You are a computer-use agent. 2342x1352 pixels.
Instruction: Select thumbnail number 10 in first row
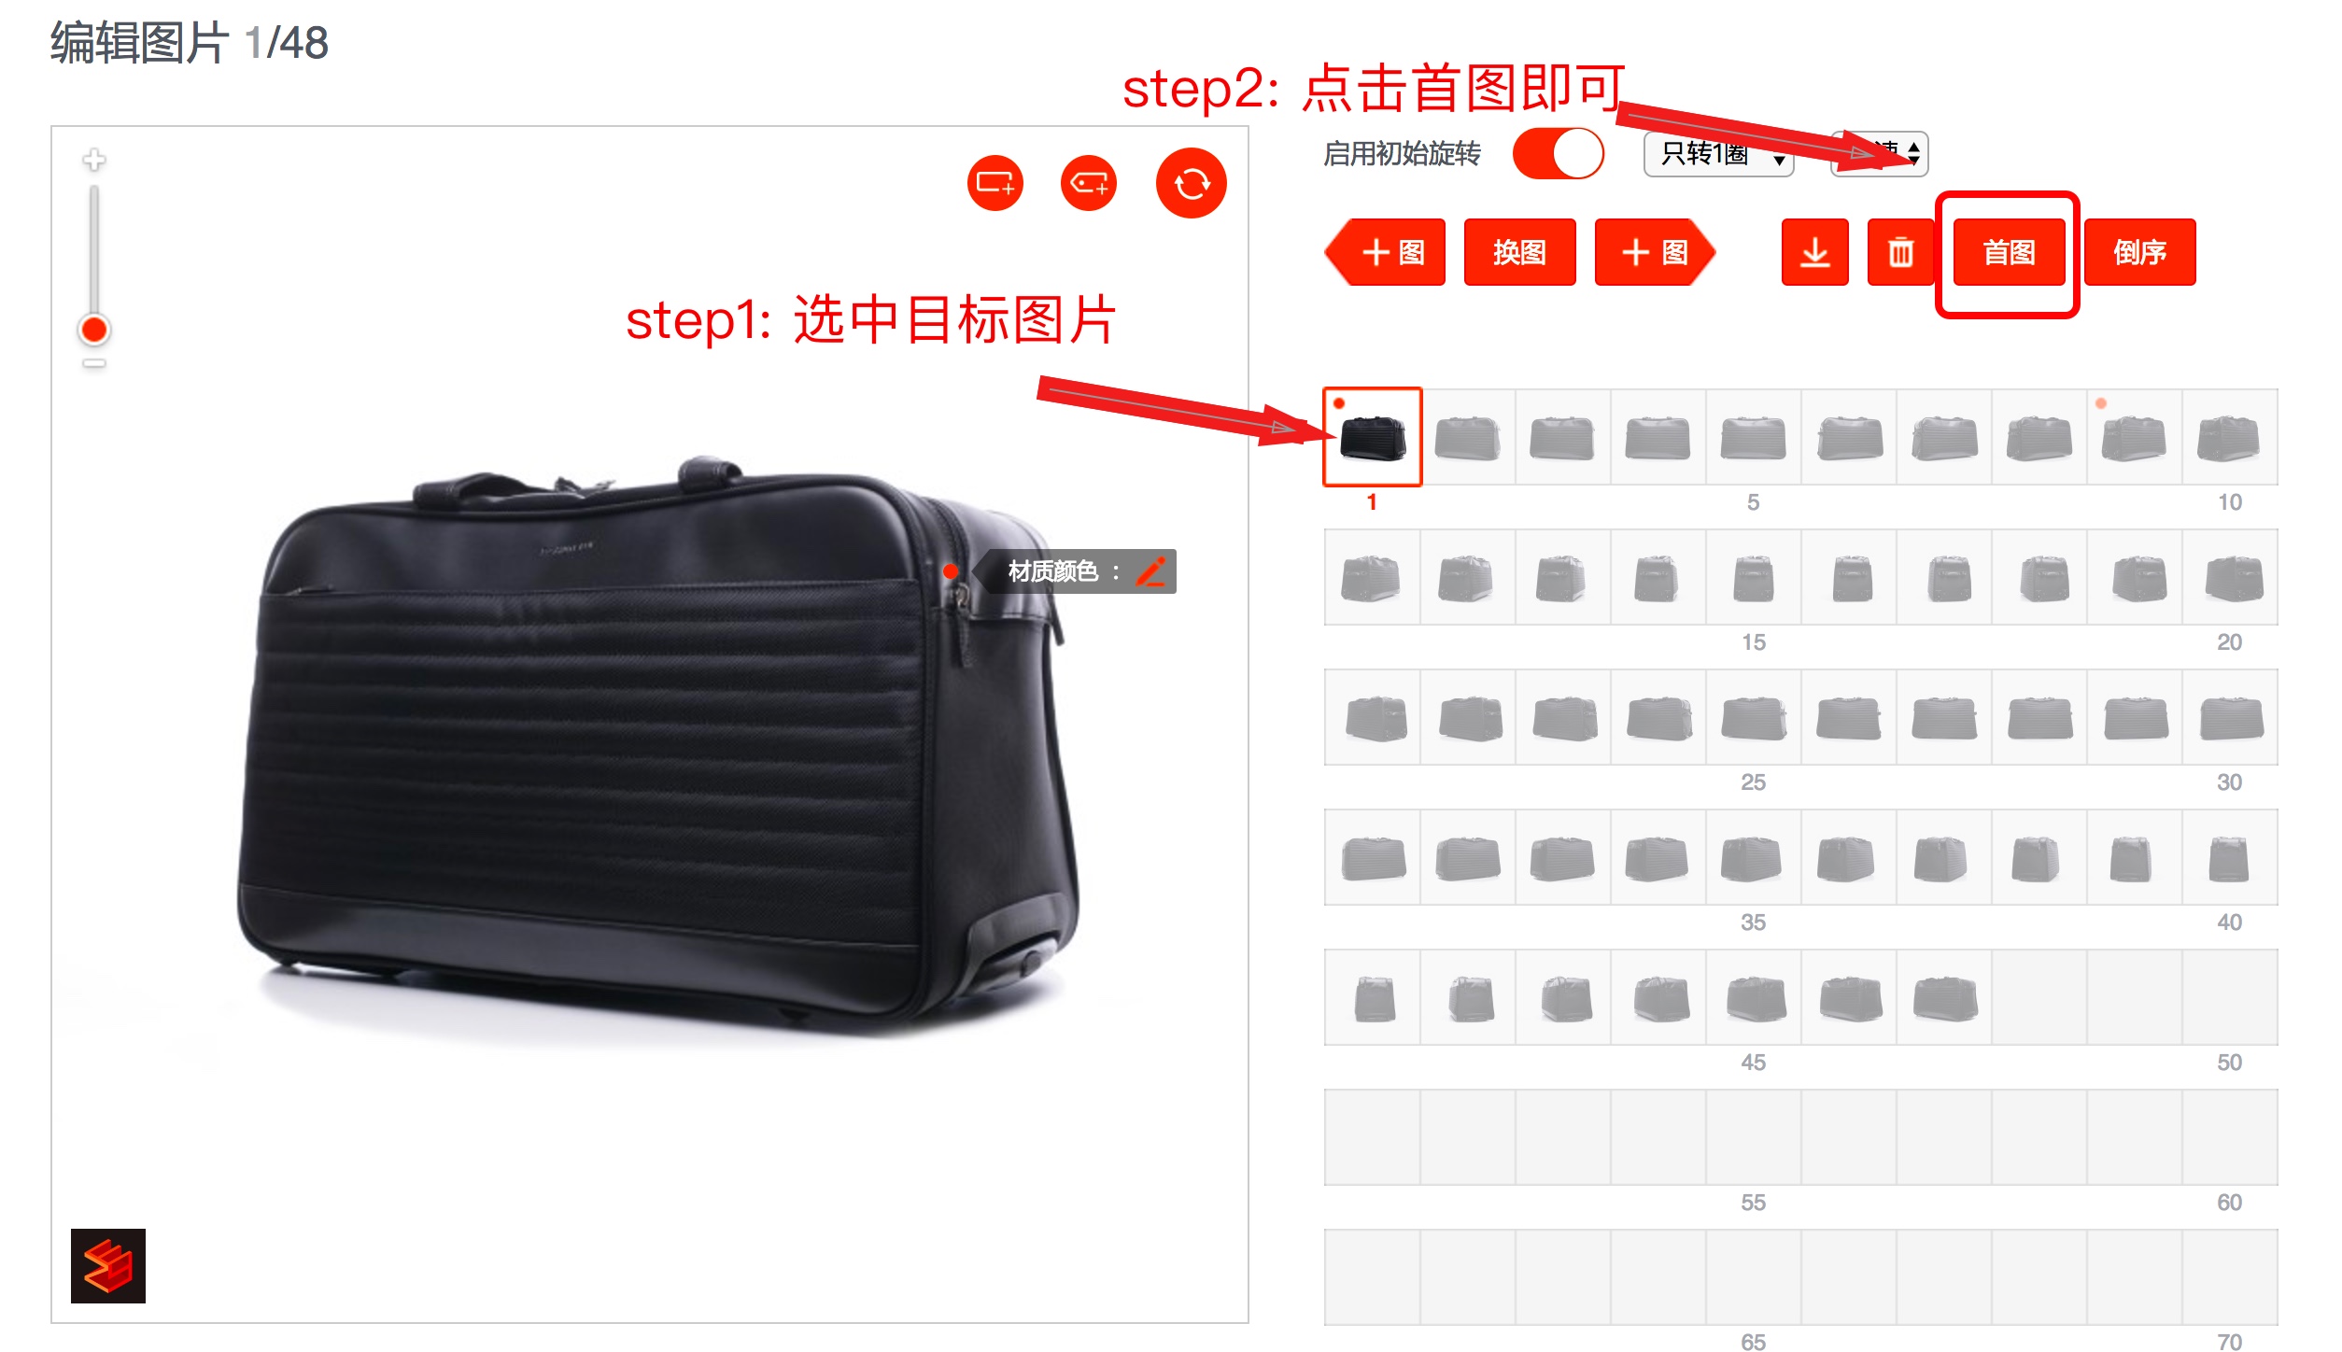[2229, 437]
